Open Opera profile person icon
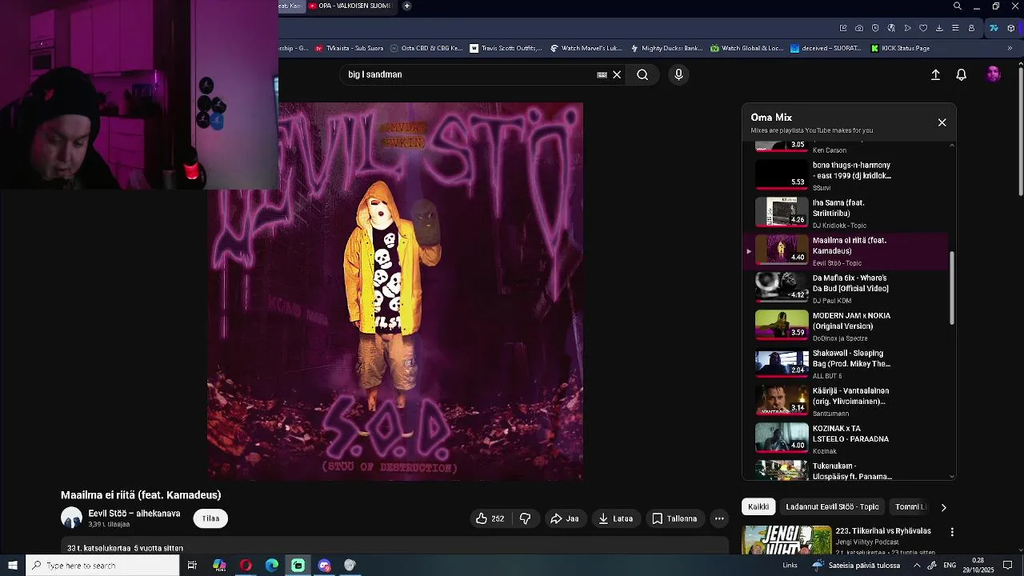The image size is (1024, 576). coord(971,28)
